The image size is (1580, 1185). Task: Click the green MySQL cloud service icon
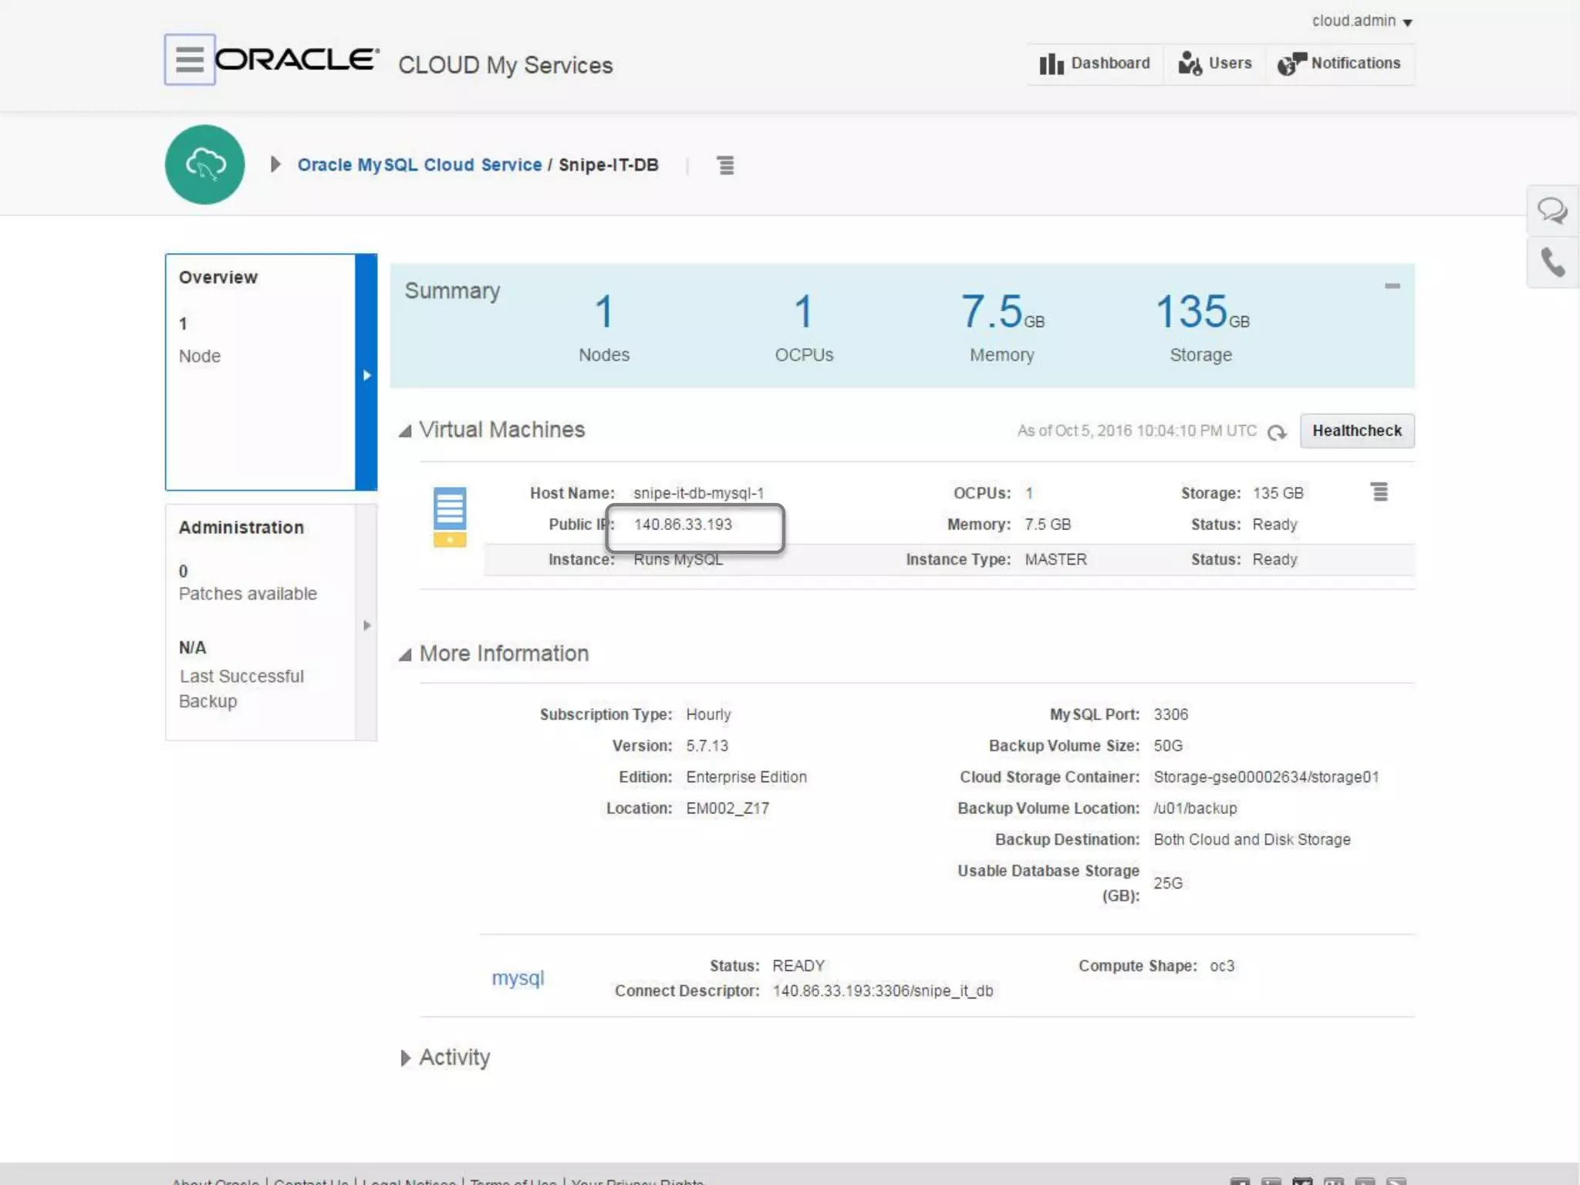[204, 164]
